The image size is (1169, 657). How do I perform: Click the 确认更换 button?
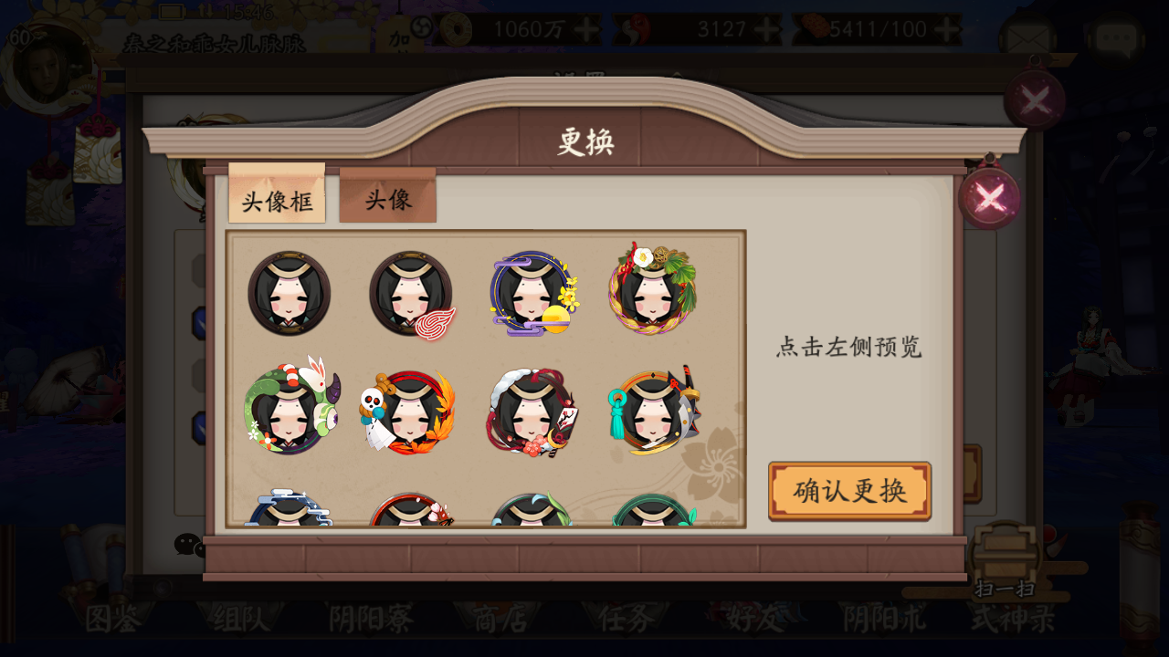(x=849, y=491)
